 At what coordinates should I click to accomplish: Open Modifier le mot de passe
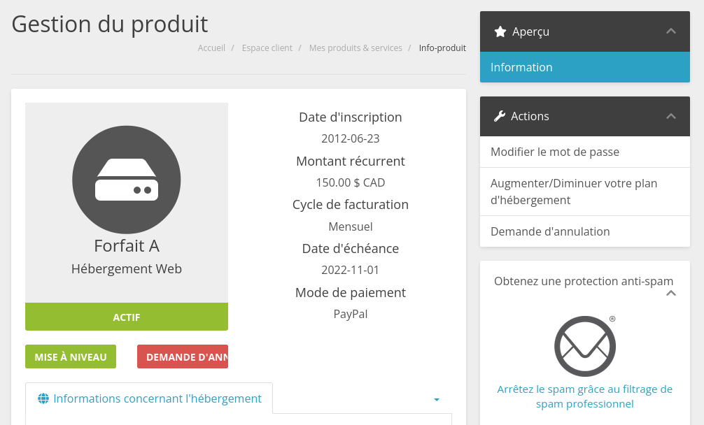tap(555, 152)
